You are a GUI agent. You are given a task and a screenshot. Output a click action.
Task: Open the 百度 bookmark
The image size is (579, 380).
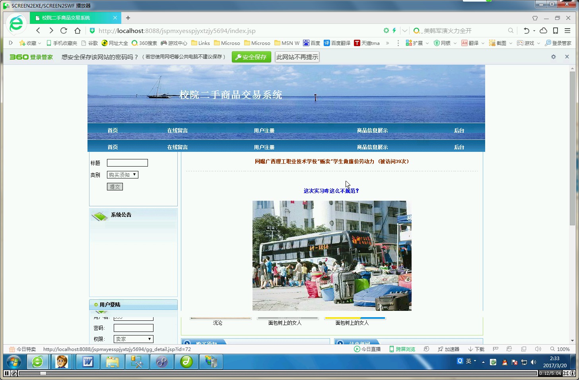[311, 43]
